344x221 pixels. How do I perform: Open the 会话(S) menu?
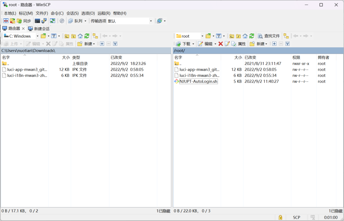tap(73, 13)
